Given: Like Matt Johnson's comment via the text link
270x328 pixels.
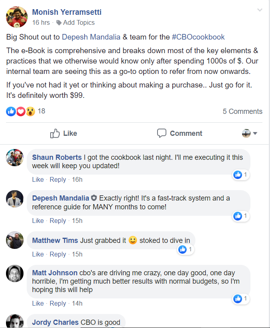Looking at the screenshot, I should 38,303.
